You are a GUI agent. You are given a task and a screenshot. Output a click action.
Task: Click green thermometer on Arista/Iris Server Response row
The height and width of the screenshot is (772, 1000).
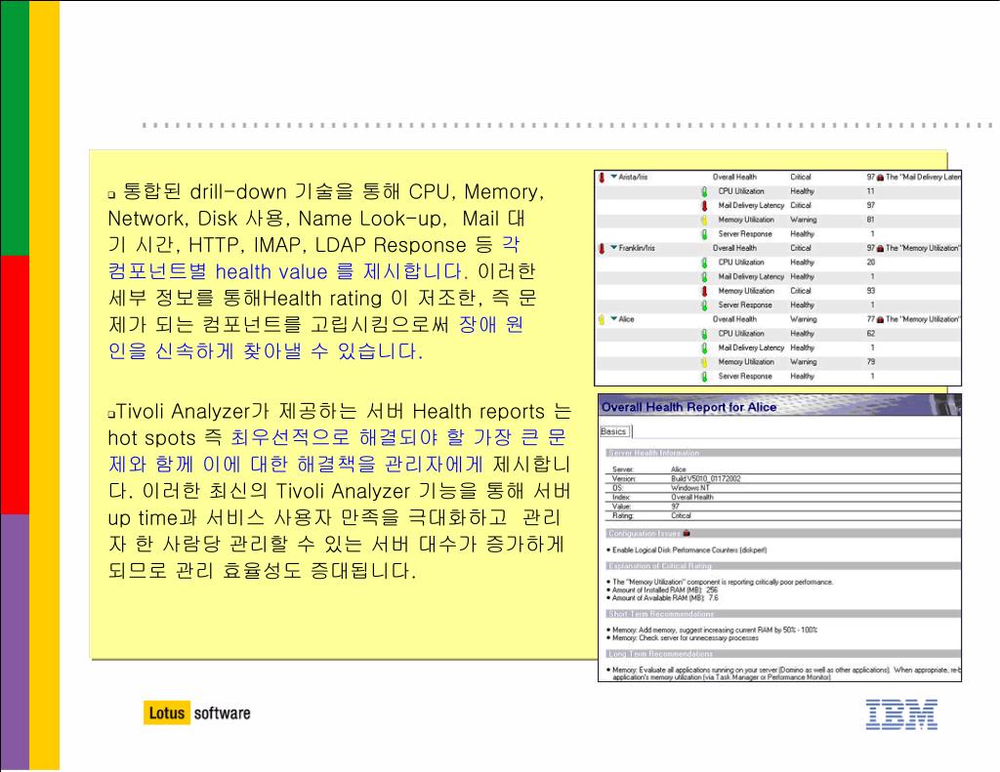705,234
